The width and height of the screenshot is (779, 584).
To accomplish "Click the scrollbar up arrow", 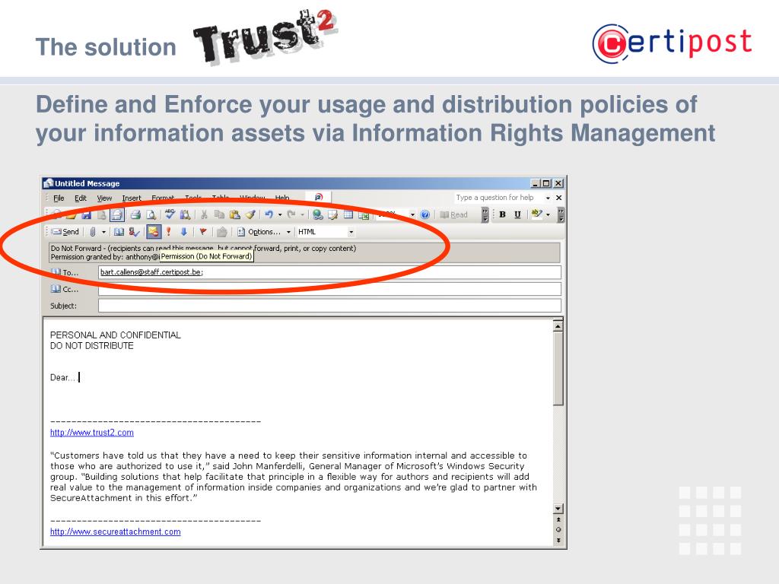I will click(558, 326).
